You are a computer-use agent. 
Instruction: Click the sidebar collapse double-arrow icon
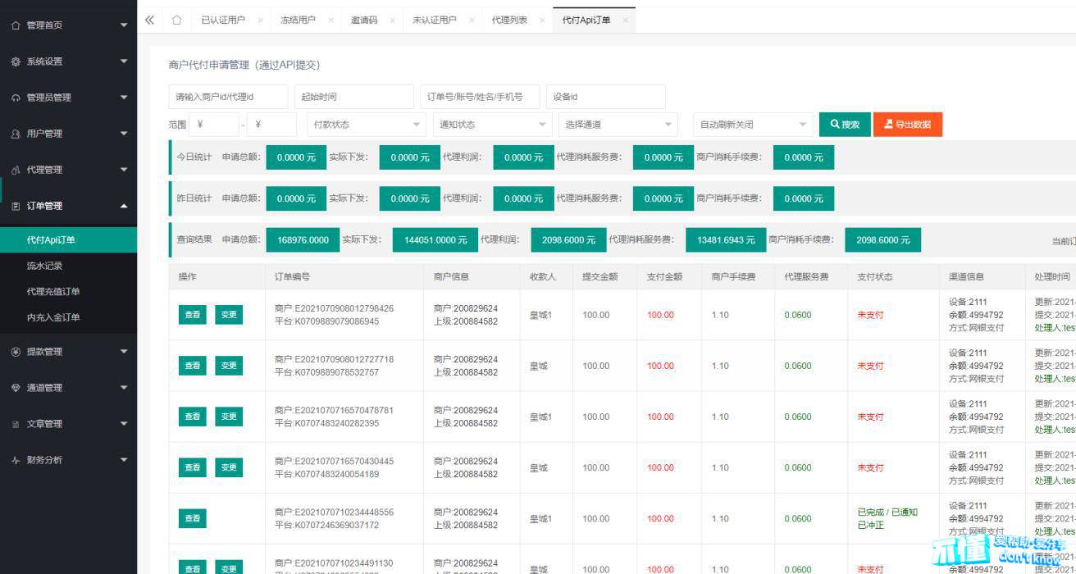pos(149,20)
